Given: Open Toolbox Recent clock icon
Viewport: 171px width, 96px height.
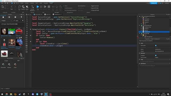Looking at the screenshot, I should (15, 17).
